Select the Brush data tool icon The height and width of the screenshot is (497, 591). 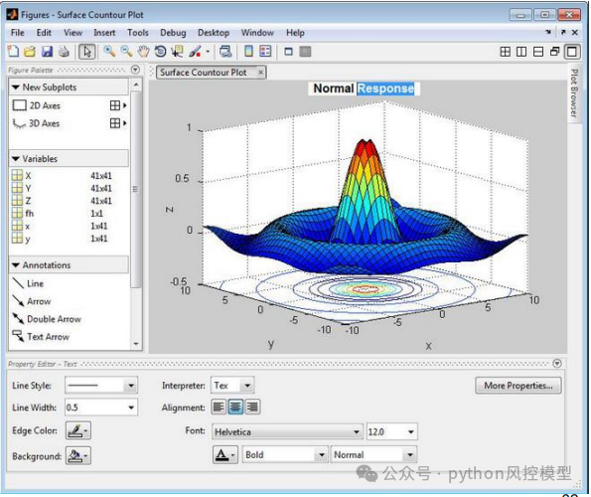tap(195, 52)
